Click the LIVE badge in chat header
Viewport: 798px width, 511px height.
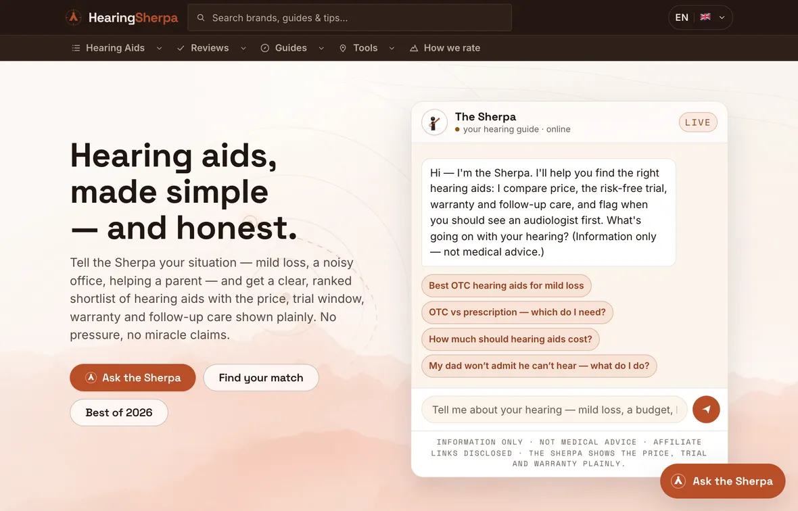coord(698,122)
